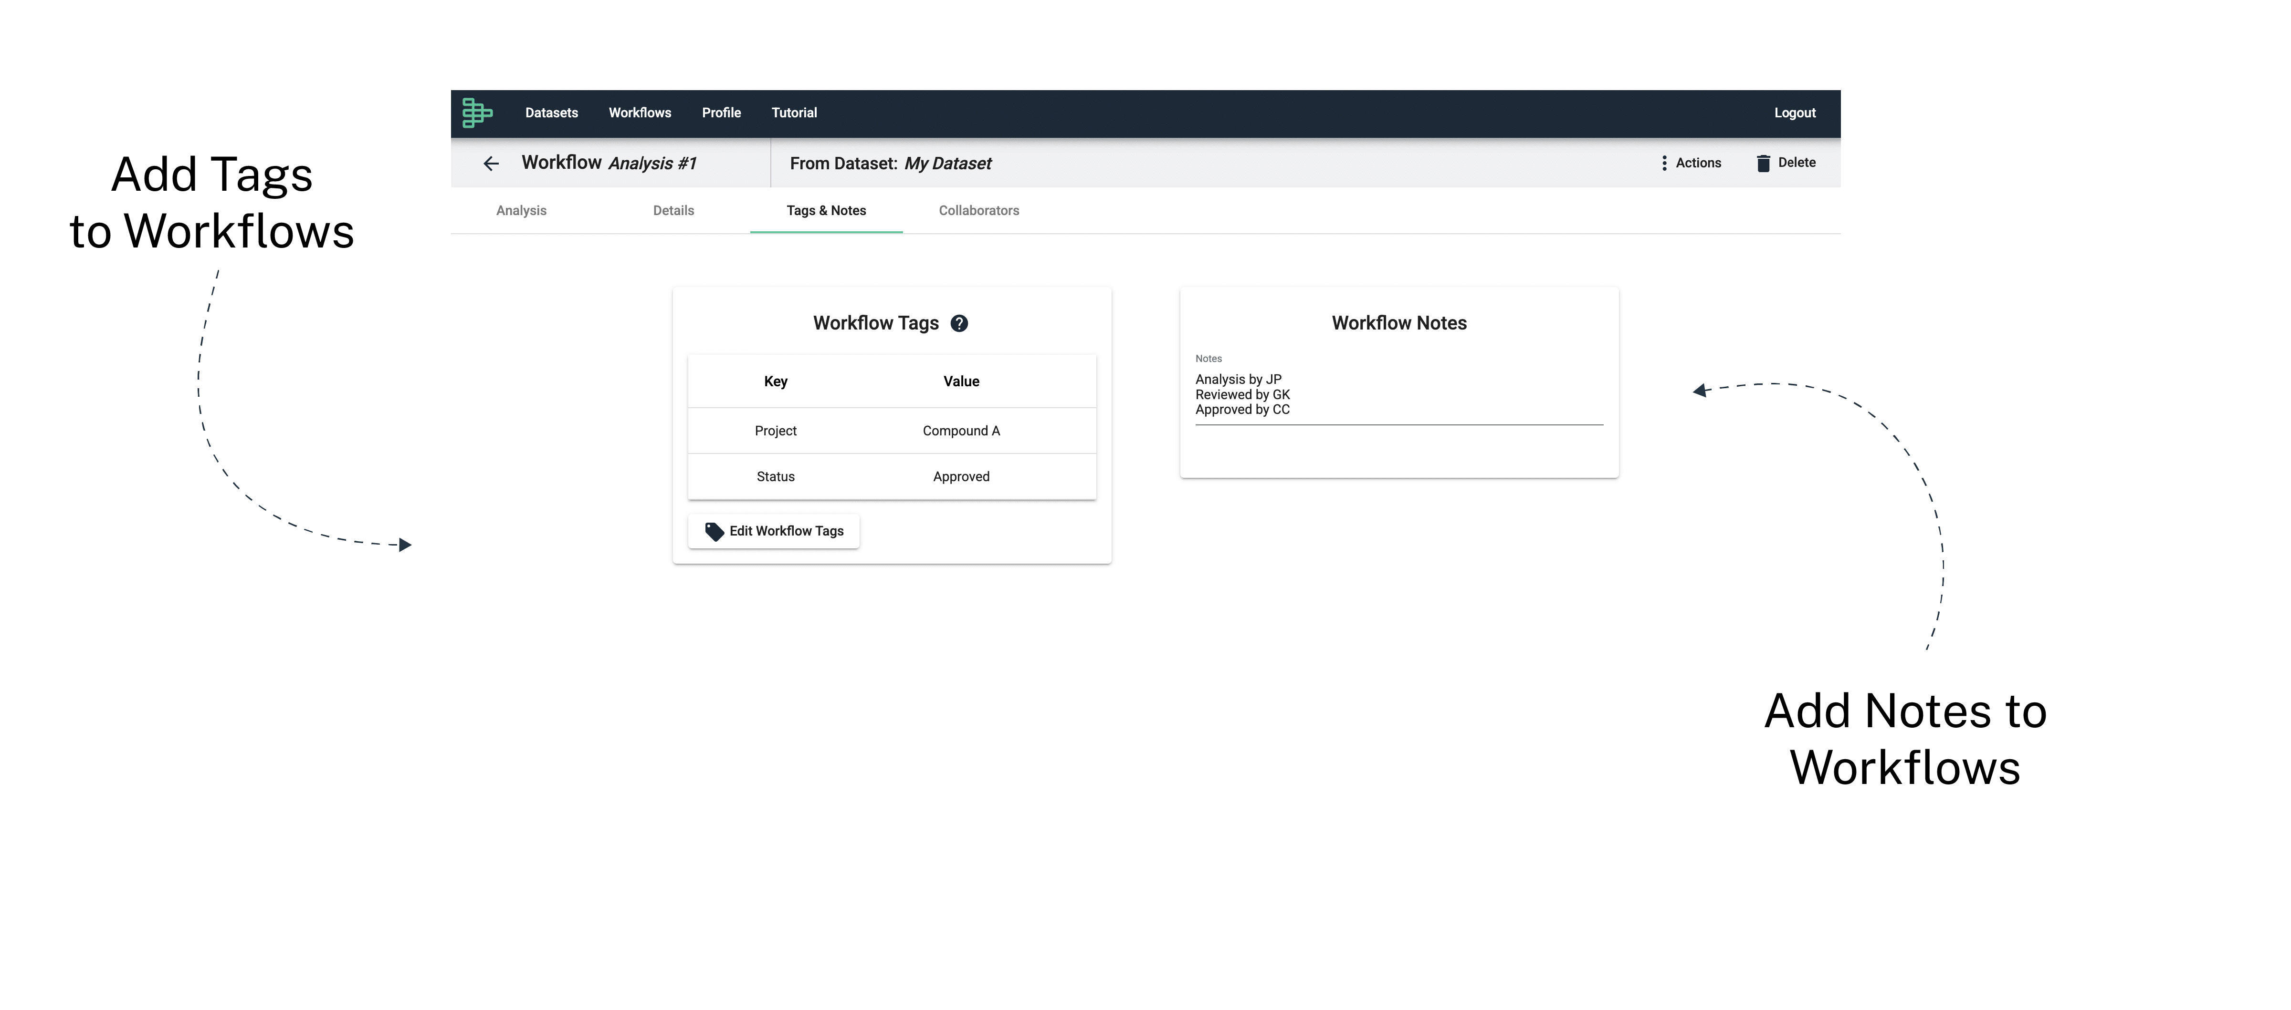Click the Actions button label
The width and height of the screenshot is (2291, 1010).
coord(1698,163)
